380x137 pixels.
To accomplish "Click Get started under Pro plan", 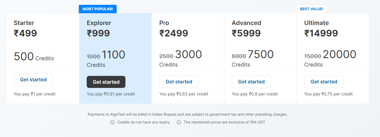I will [x=179, y=82].
